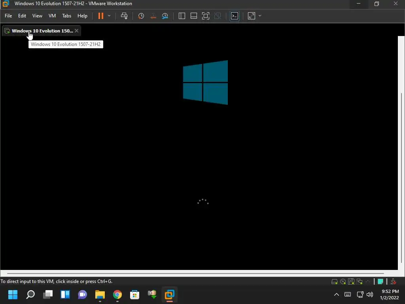Send Ctrl+Alt+Del to the VM via toolbar icon
This screenshot has width=405, height=304.
[124, 16]
